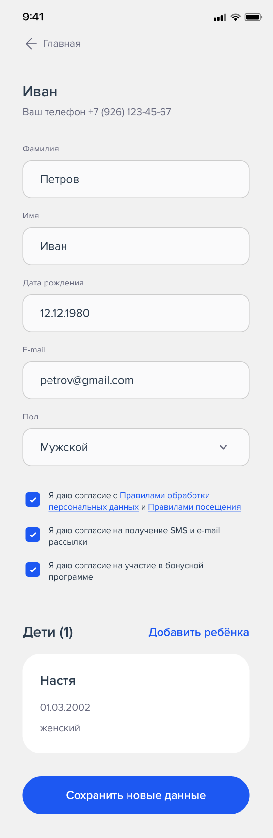The image size is (273, 838).
Task: Tap the back arrow icon
Action: (x=31, y=44)
